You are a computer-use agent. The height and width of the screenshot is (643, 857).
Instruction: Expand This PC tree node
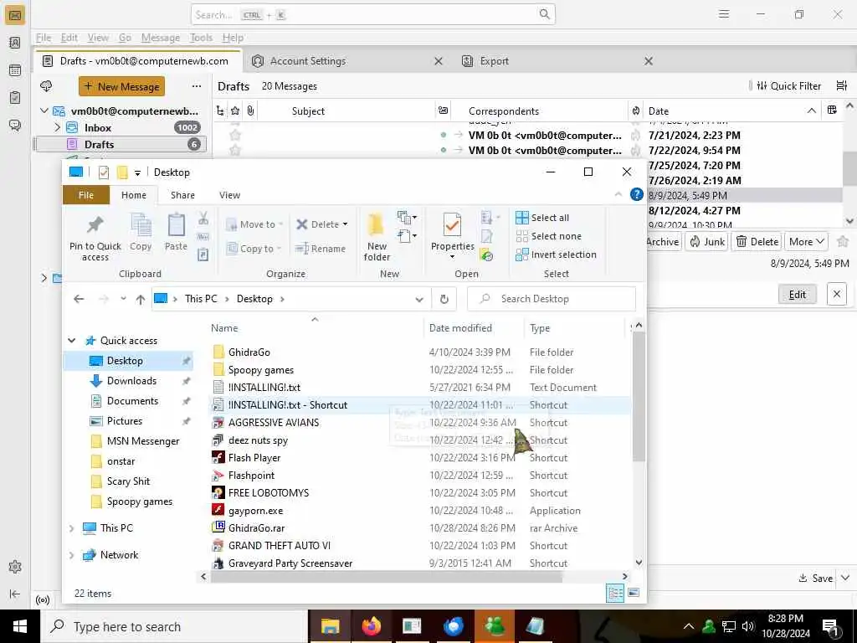point(71,528)
